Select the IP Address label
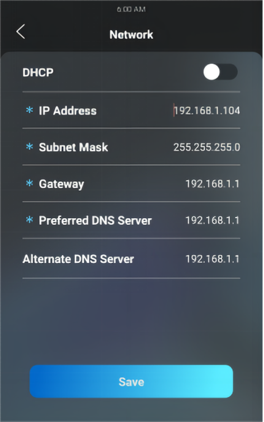 click(68, 110)
